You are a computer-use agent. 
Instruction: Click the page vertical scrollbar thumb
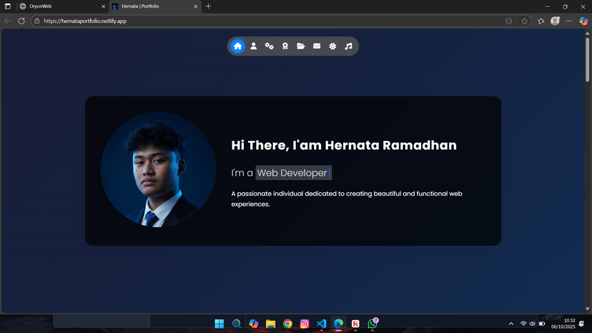[x=588, y=59]
